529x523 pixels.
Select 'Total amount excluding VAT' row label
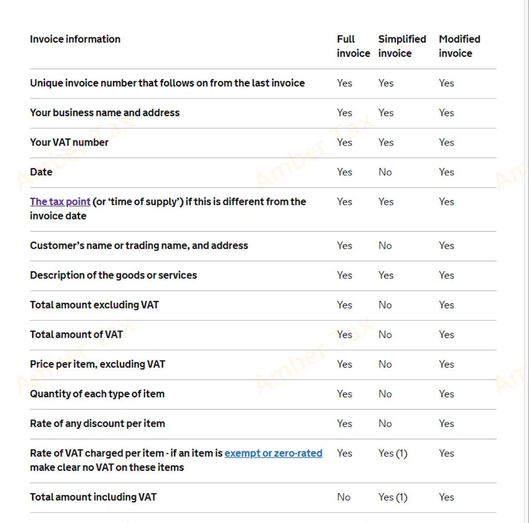click(x=94, y=304)
